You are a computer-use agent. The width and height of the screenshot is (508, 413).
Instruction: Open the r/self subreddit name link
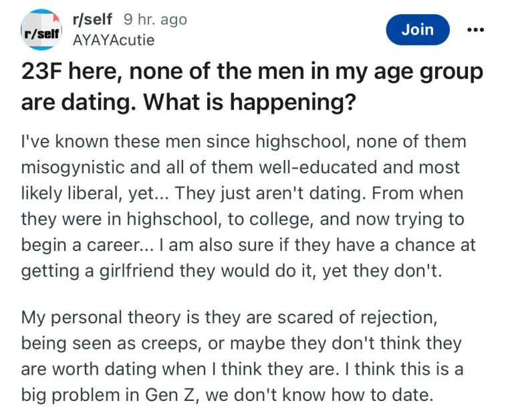pos(91,21)
